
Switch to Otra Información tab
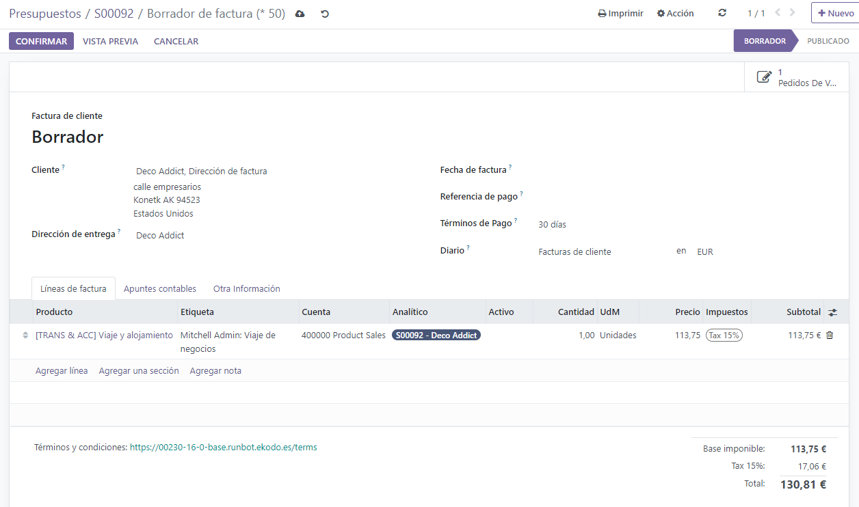pos(246,289)
